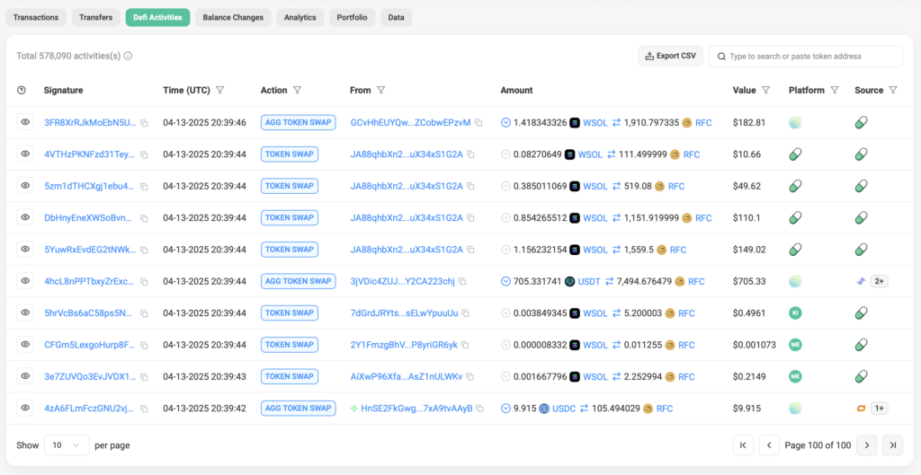Copy signature 3FR8XrRJkMoEbN5U
Image resolution: width=921 pixels, height=475 pixels.
click(x=144, y=123)
